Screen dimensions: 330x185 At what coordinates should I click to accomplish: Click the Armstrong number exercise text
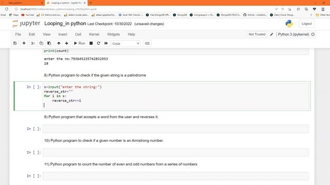104,140
